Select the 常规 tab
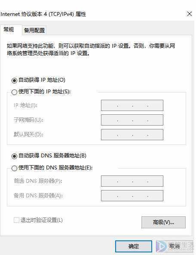Image resolution: width=196 pixels, height=255 pixels. pyautogui.click(x=9, y=30)
